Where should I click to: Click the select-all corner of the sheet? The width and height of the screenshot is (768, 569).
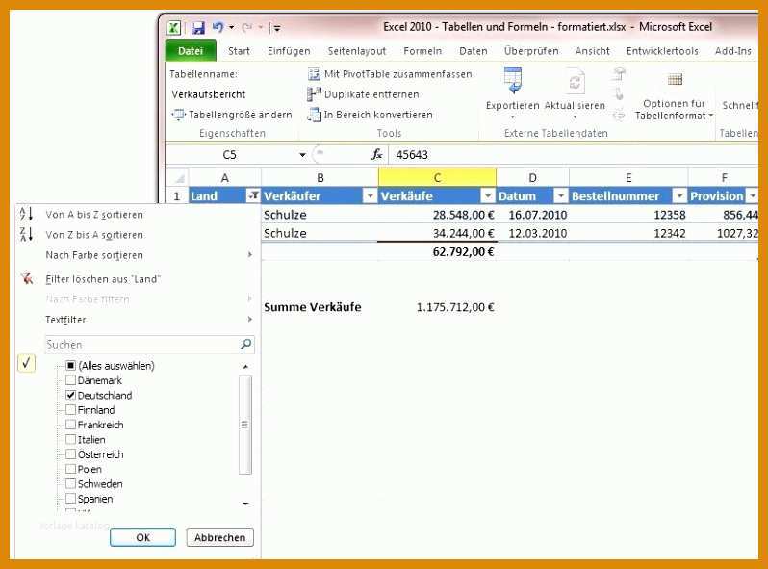point(177,177)
